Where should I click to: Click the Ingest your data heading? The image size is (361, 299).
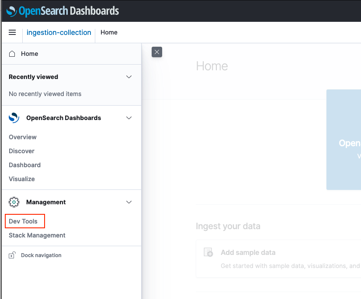pos(228,226)
